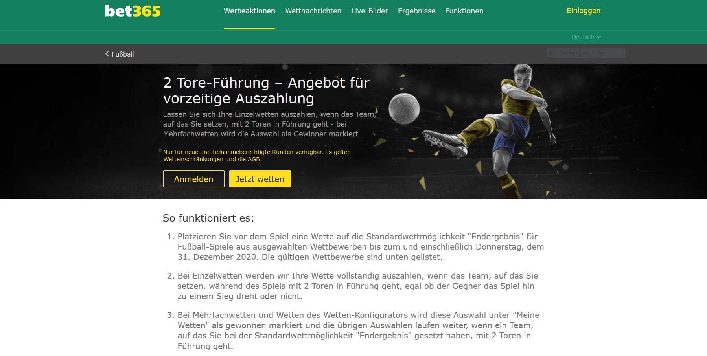Image resolution: width=707 pixels, height=356 pixels.
Task: Click the chevron beside Deutsch
Action: (x=599, y=37)
